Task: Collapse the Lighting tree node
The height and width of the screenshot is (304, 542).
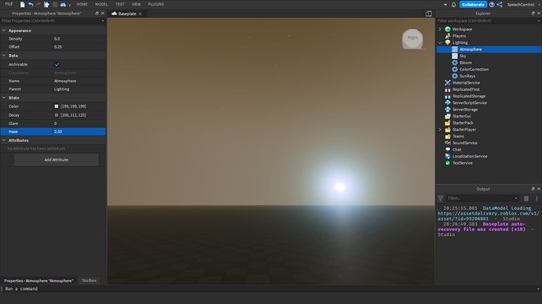Action: pyautogui.click(x=440, y=43)
